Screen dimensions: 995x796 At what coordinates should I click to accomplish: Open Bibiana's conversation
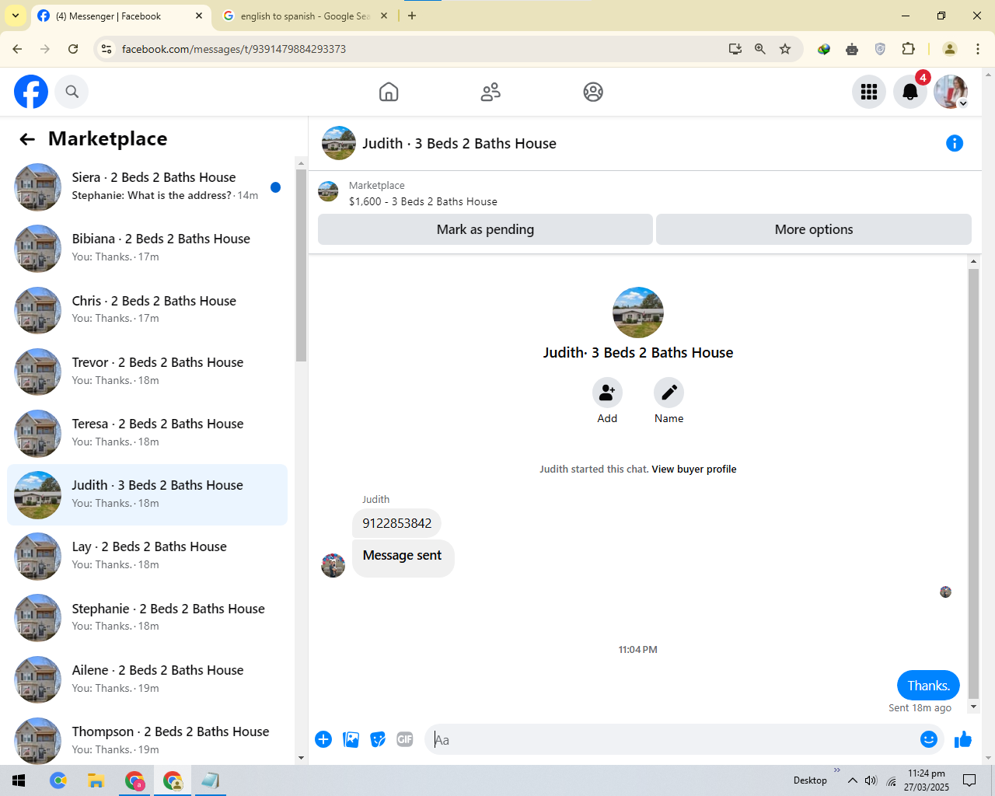[148, 248]
